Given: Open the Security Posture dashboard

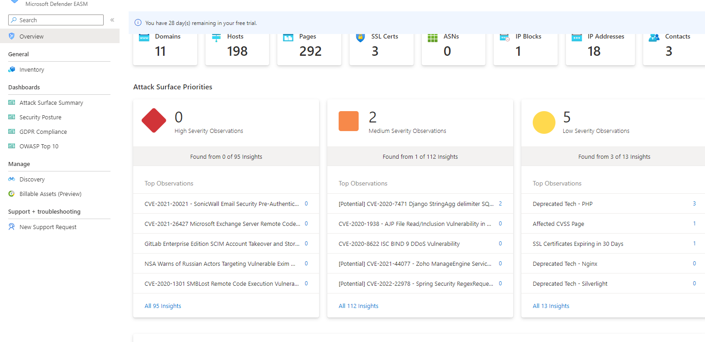Looking at the screenshot, I should click(40, 117).
